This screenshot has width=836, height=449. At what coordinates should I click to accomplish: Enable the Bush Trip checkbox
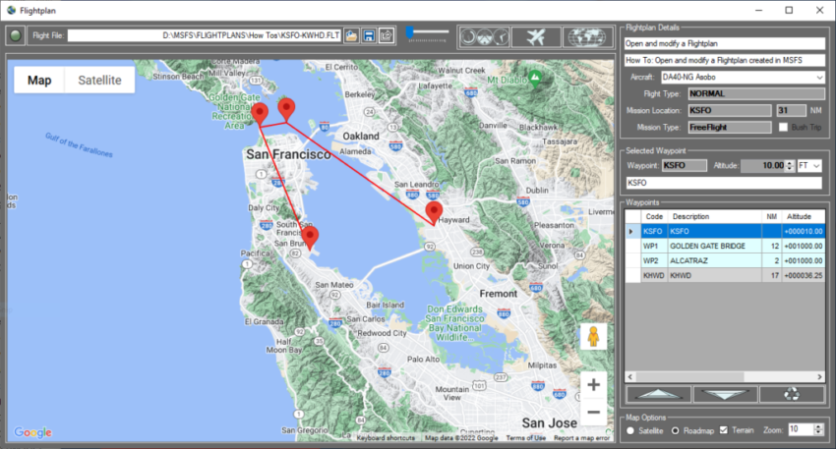click(x=784, y=127)
